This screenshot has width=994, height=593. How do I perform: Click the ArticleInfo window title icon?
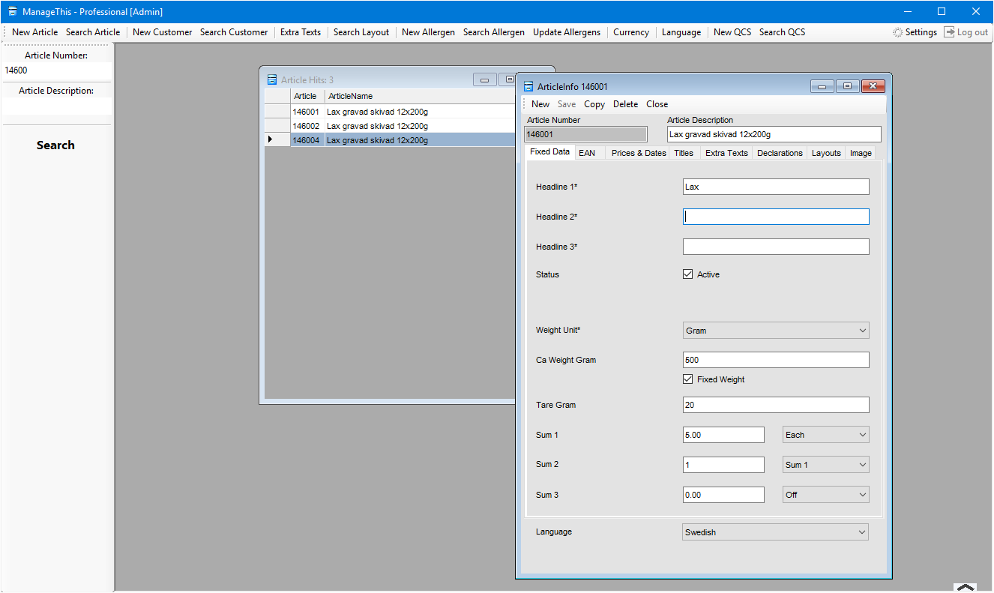point(528,87)
